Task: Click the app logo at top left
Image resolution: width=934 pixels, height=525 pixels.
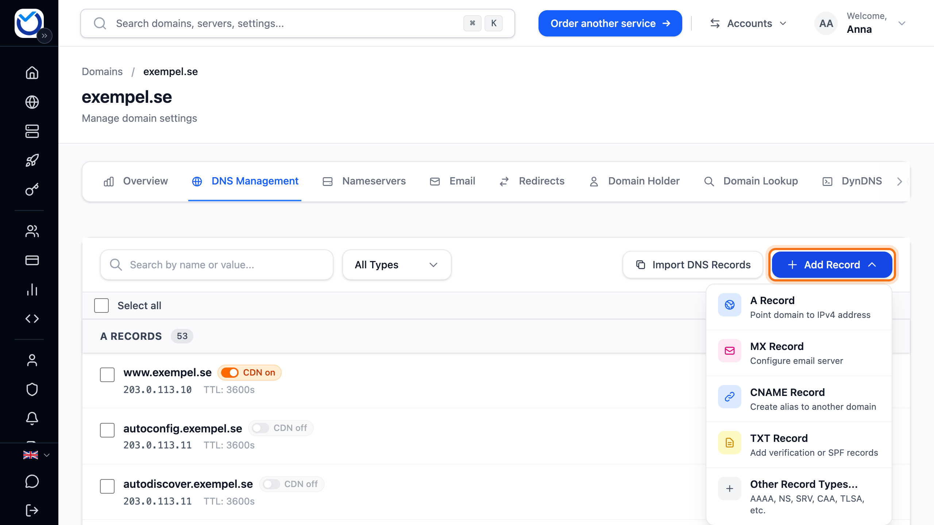Action: pyautogui.click(x=29, y=23)
